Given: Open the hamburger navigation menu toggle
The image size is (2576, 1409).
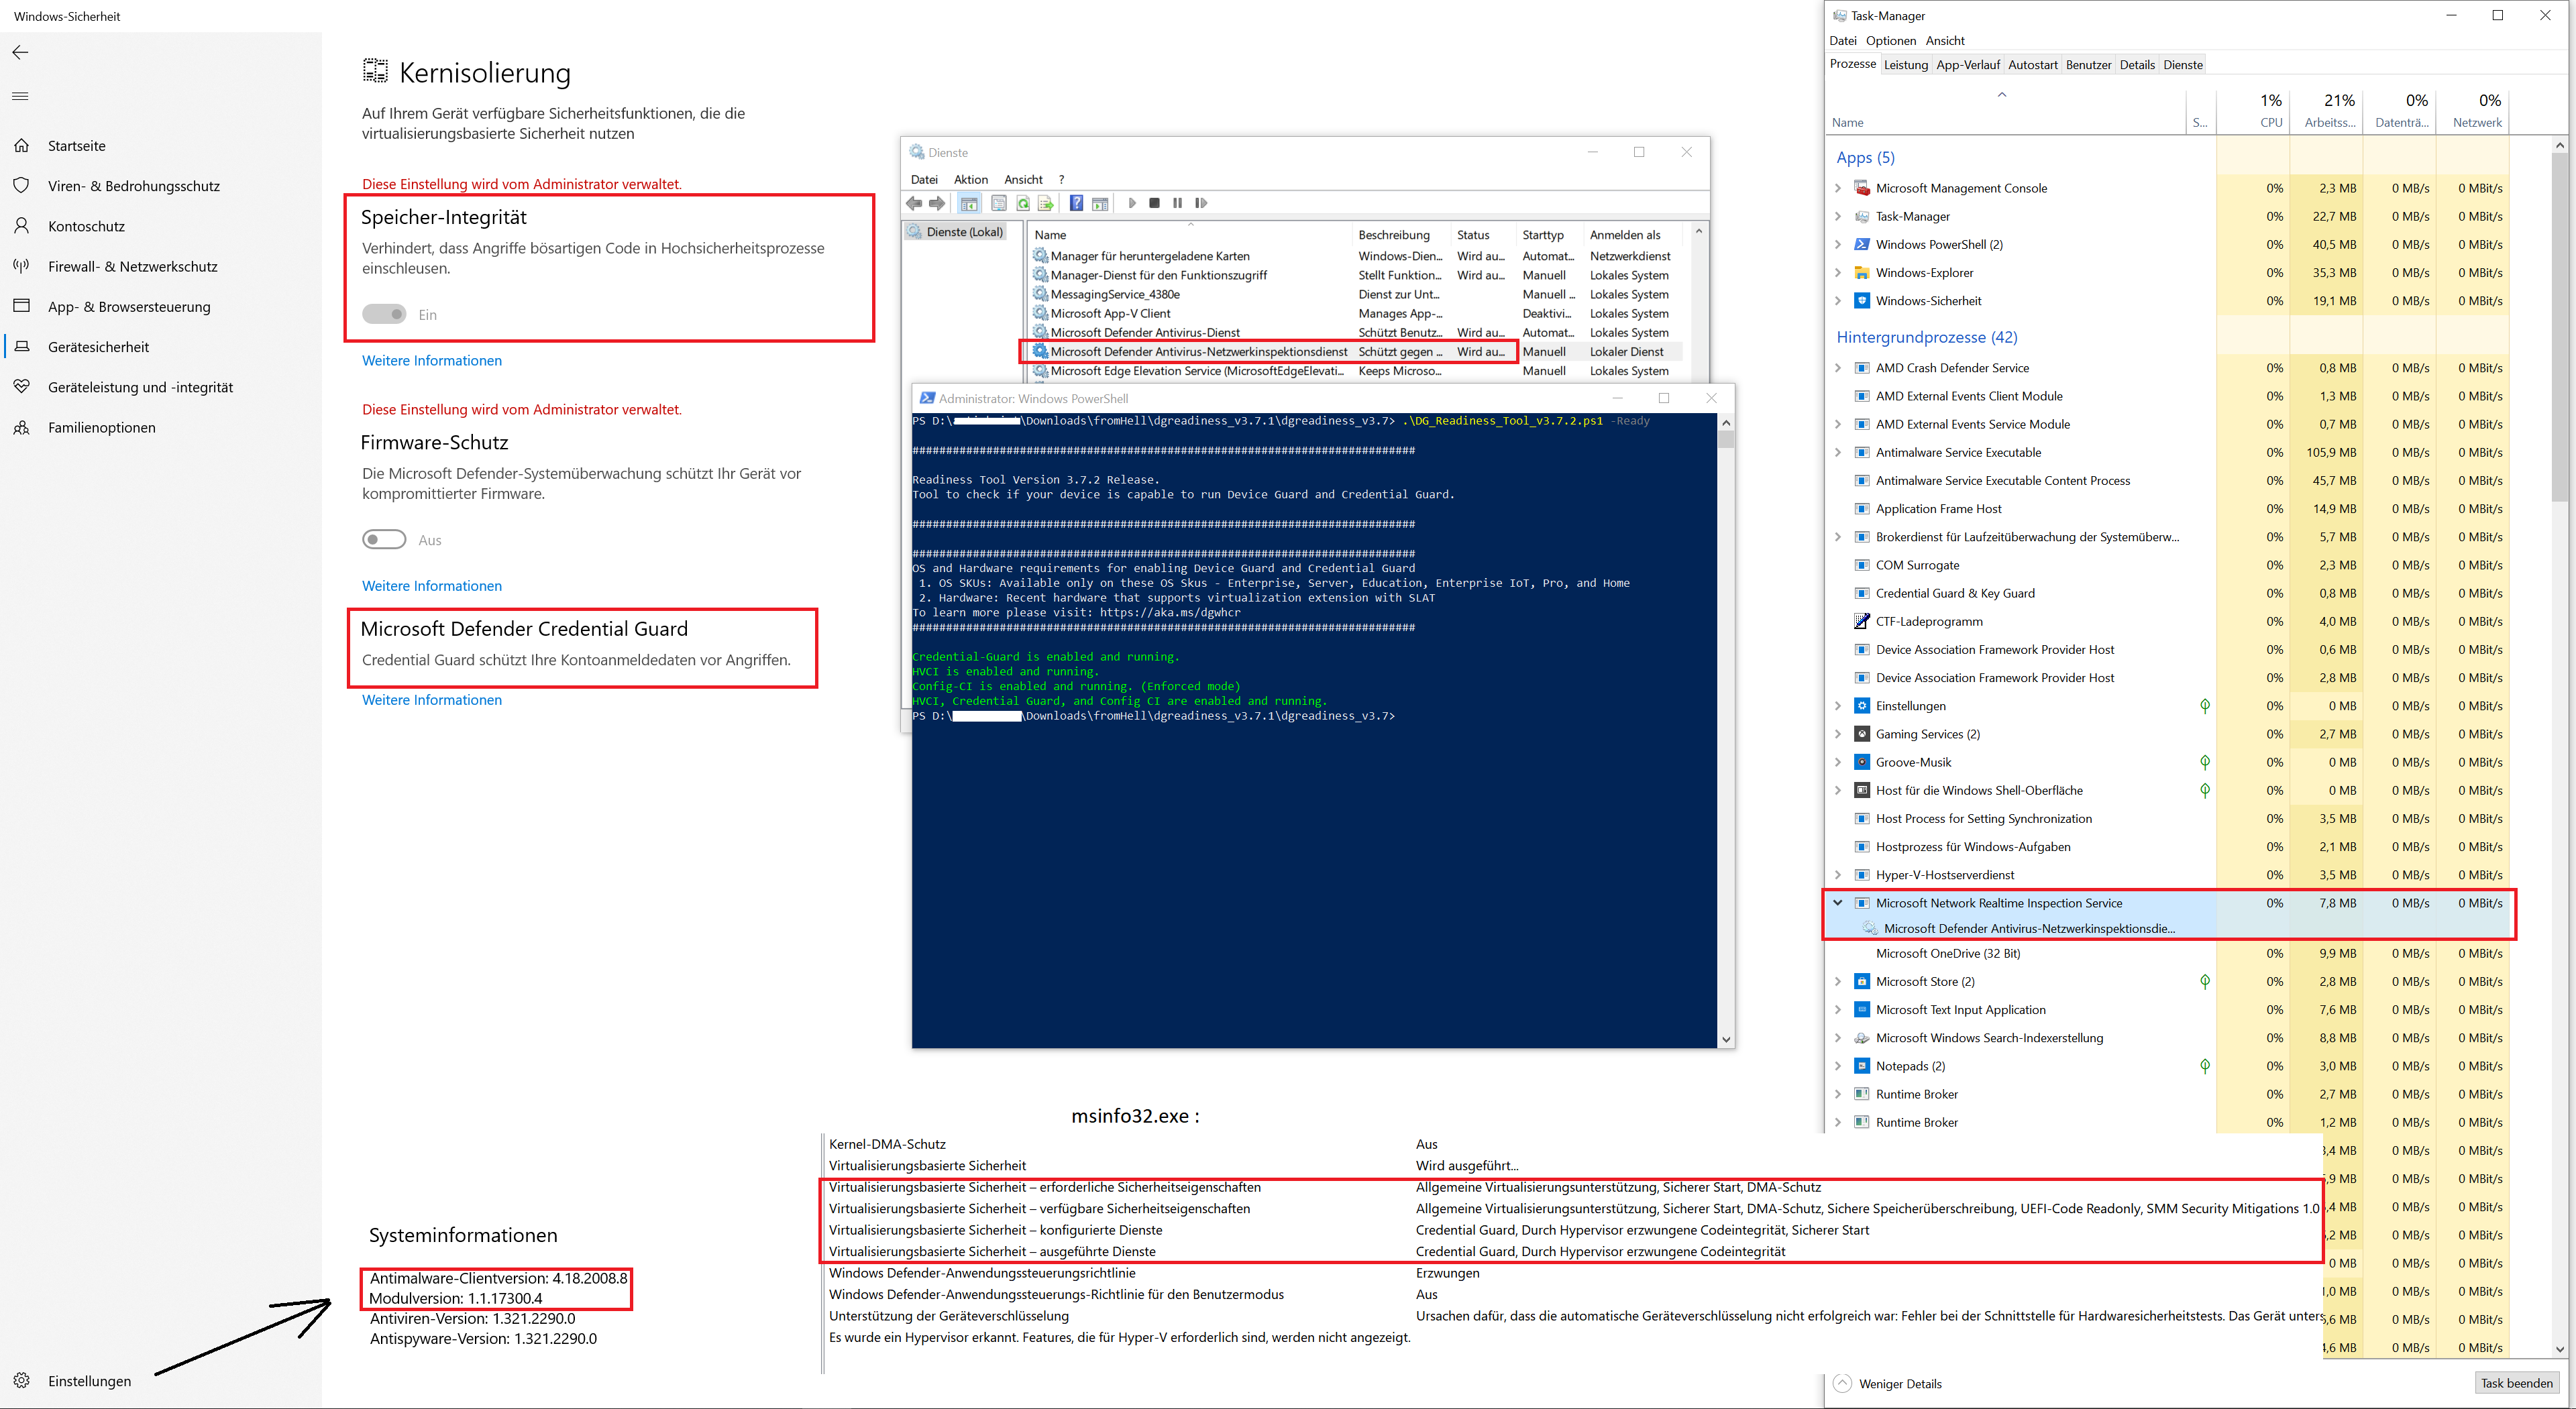Looking at the screenshot, I should tap(20, 96).
